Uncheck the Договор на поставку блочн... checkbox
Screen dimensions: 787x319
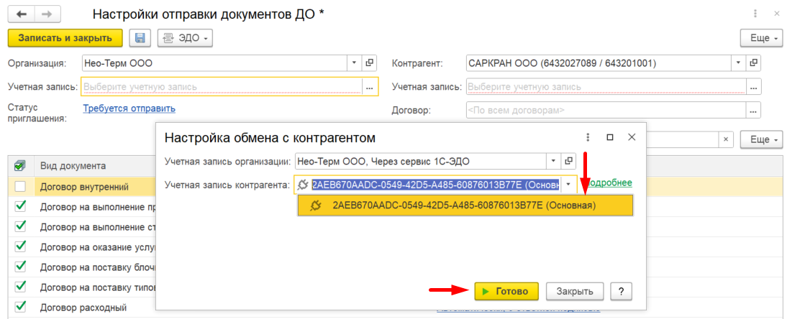coord(20,267)
